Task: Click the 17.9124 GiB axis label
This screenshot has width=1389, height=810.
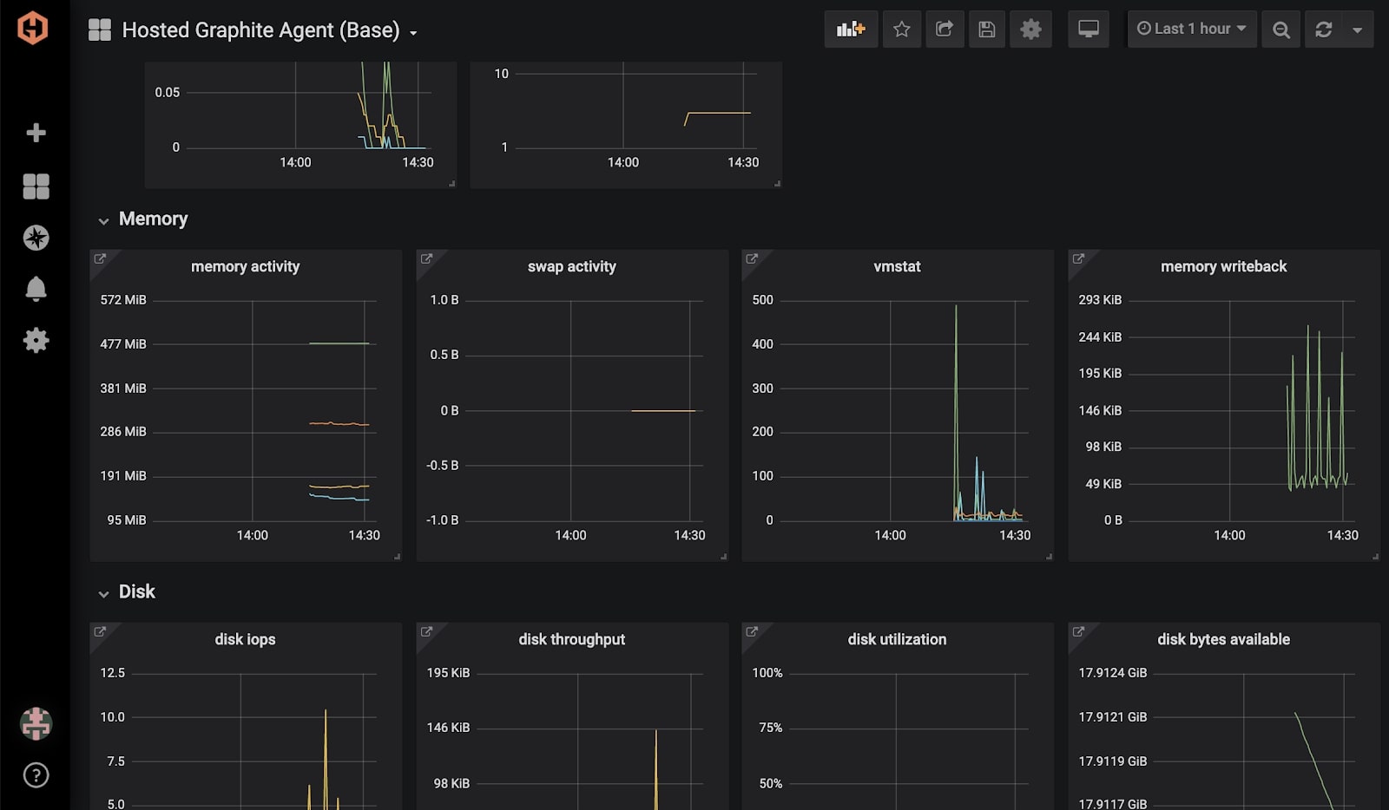Action: pyautogui.click(x=1113, y=673)
